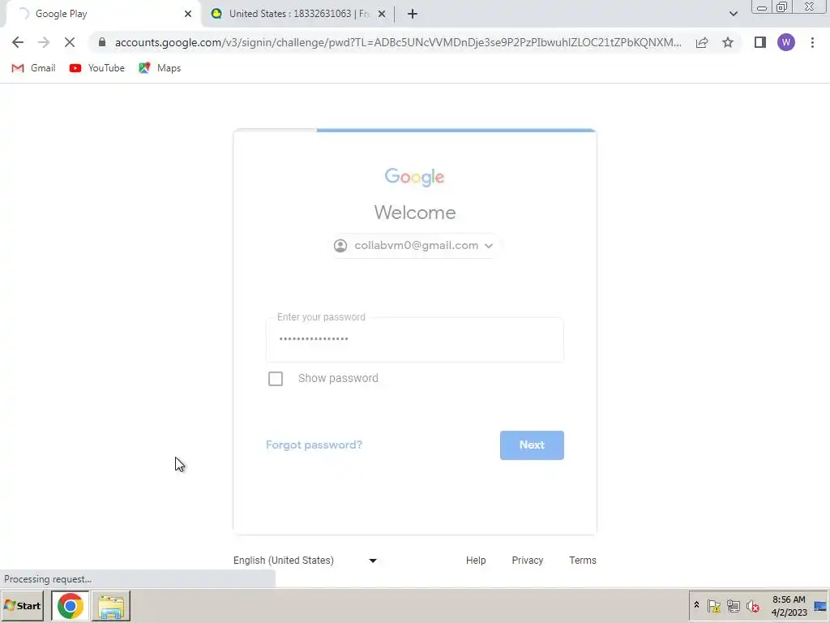Open the Terms footer link
Viewport: 830px width, 623px height.
click(583, 560)
